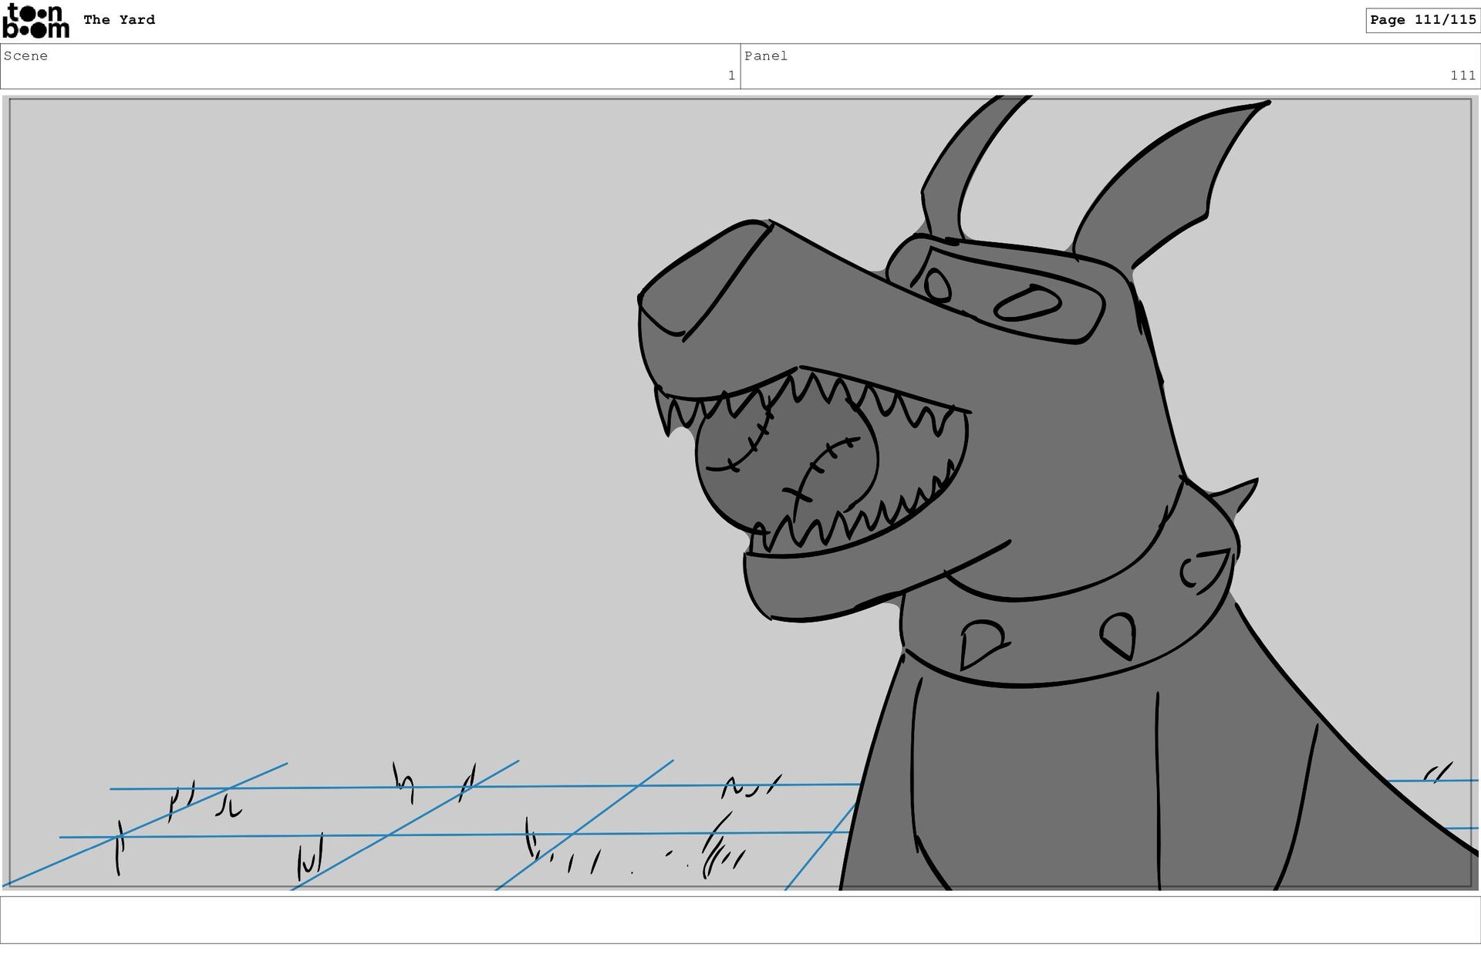The width and height of the screenshot is (1481, 958).
Task: Click the Page 111/115 indicator box
Action: pyautogui.click(x=1422, y=20)
